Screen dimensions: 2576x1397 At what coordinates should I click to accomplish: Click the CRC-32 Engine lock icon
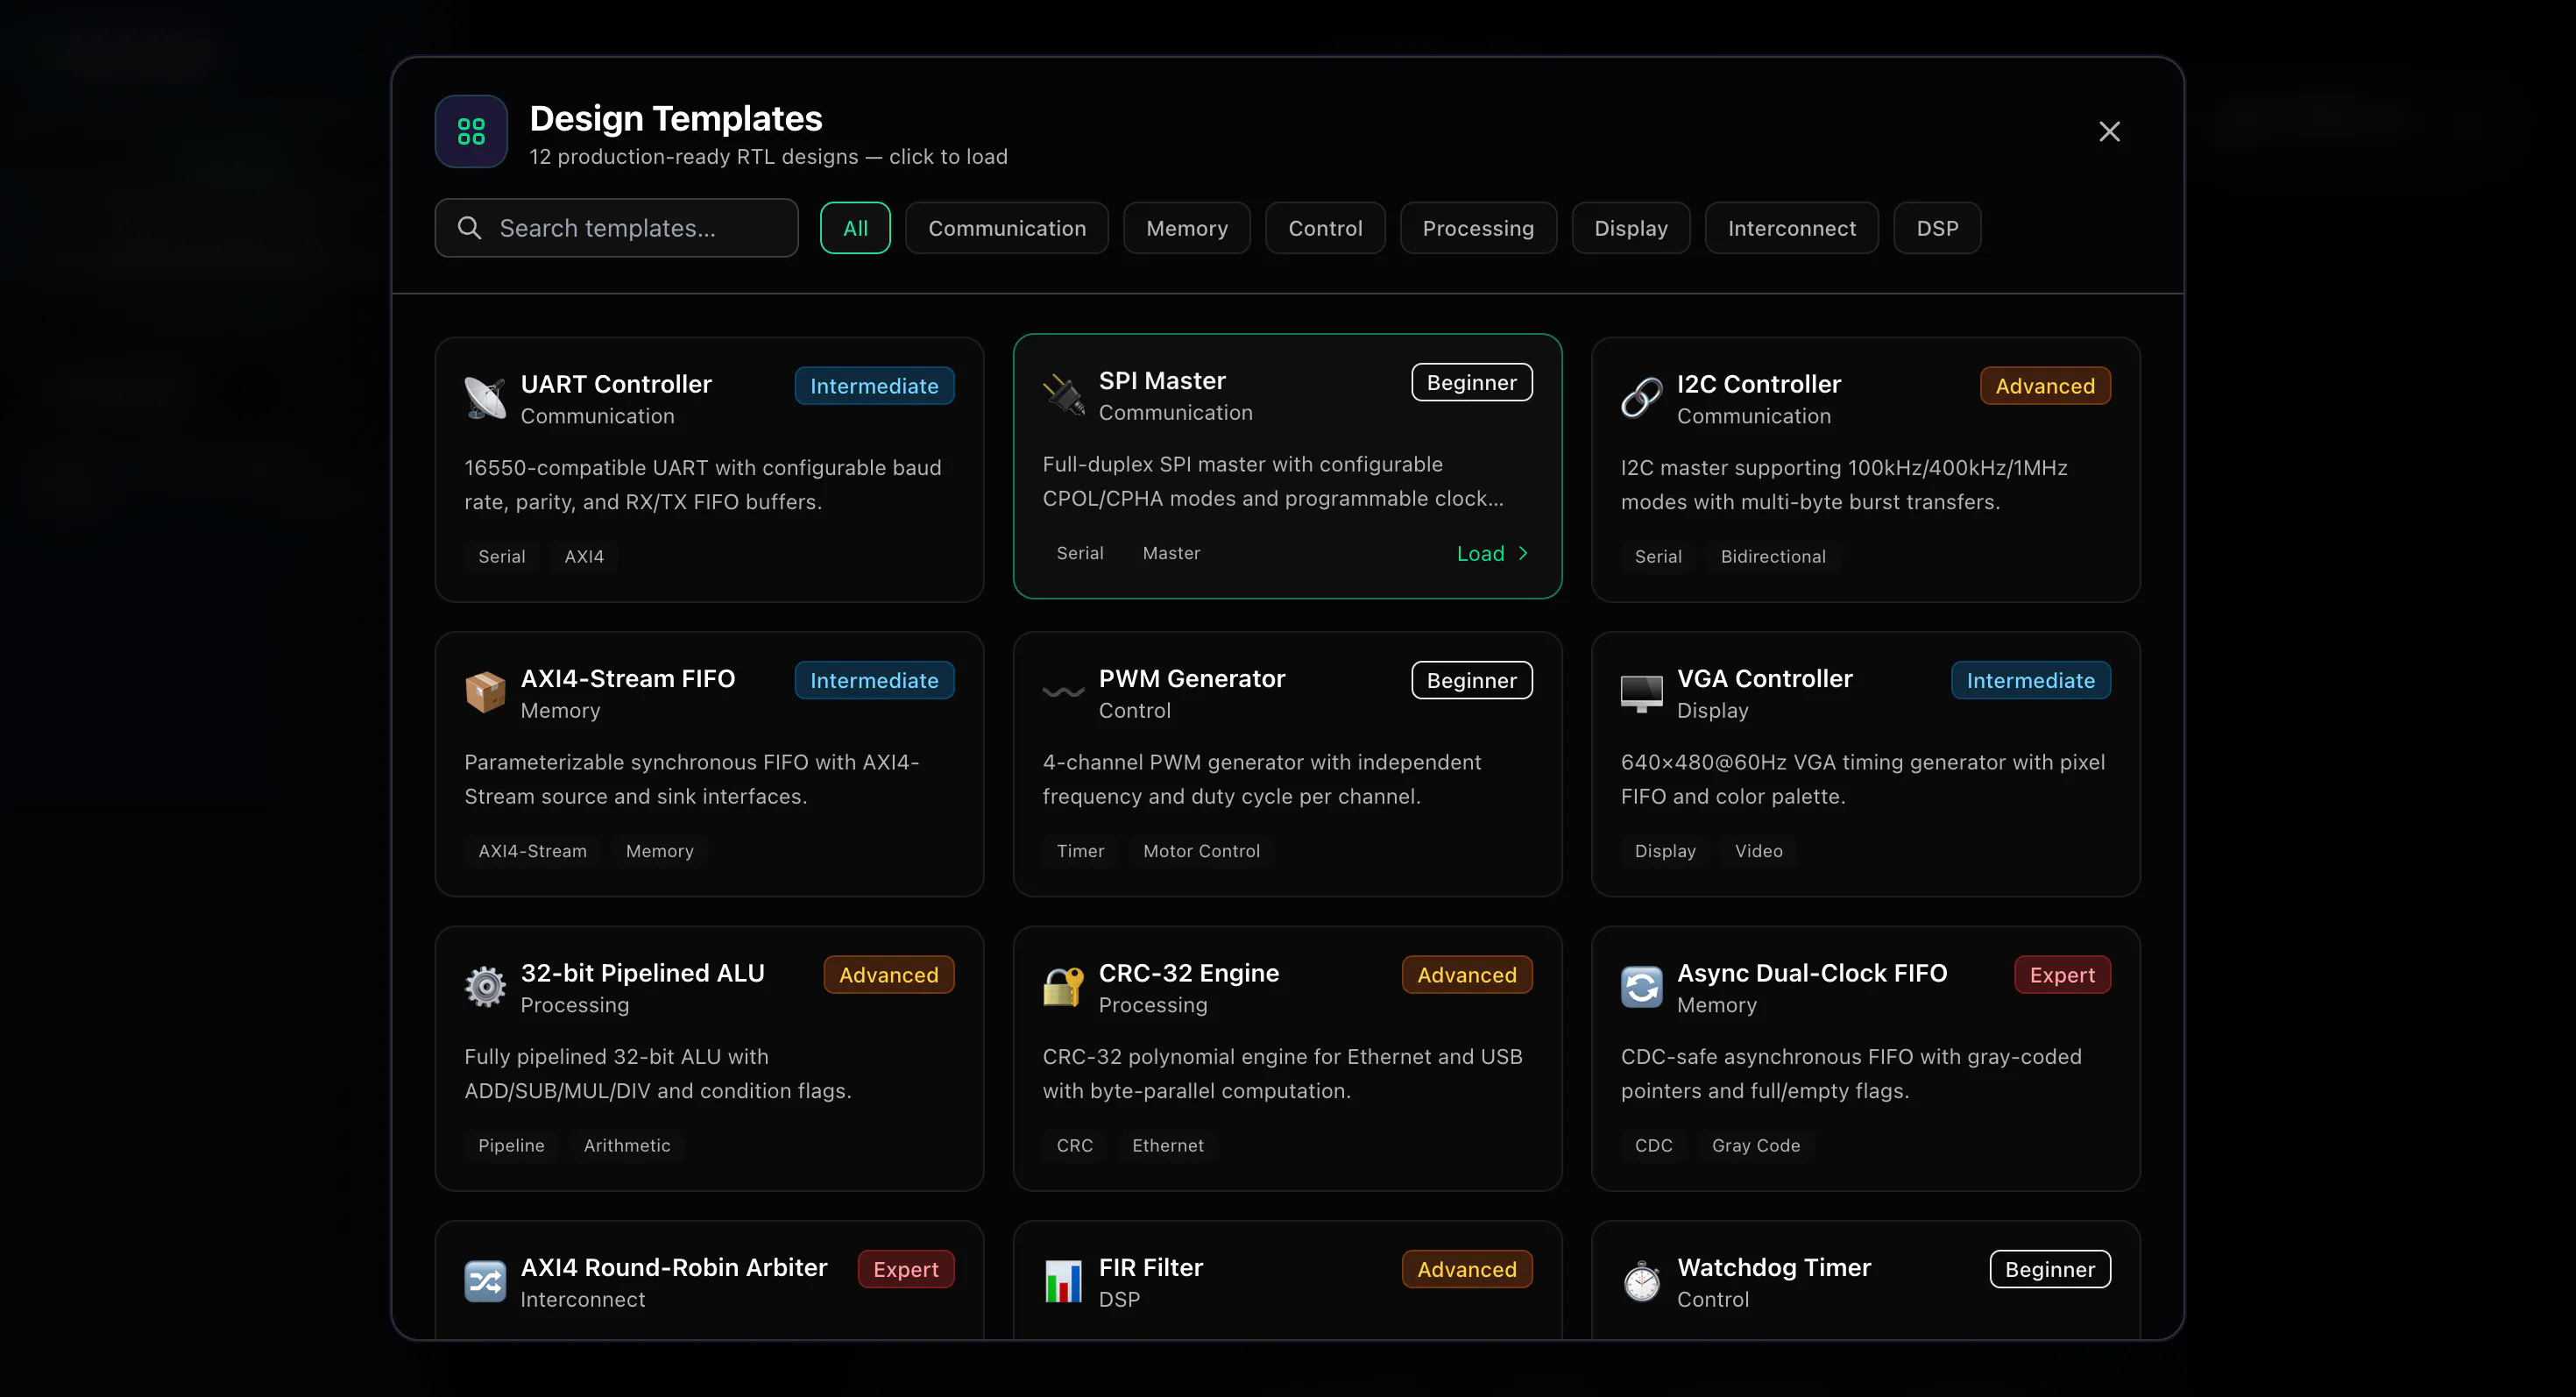pos(1063,988)
